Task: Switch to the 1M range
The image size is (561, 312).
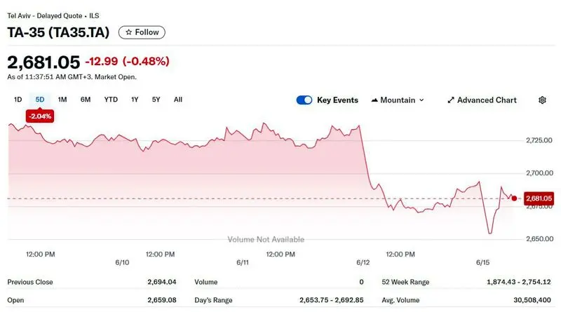Action: pyautogui.click(x=62, y=100)
